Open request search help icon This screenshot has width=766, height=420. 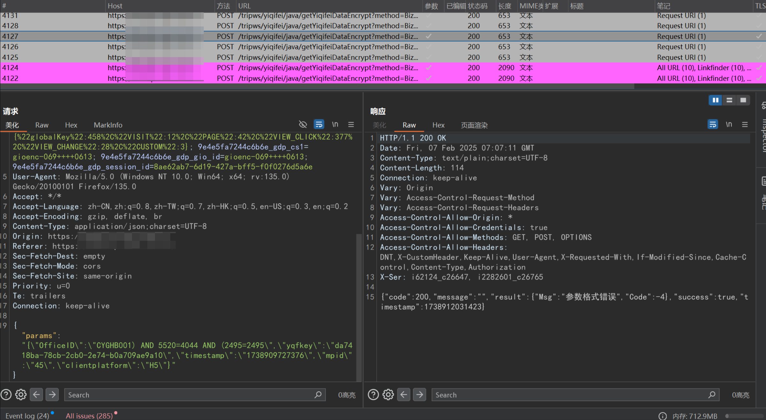click(x=6, y=395)
